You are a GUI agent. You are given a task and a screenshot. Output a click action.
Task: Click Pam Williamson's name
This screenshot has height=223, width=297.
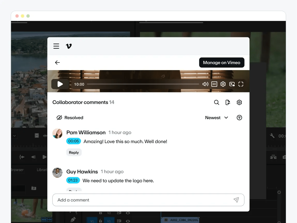tap(86, 132)
